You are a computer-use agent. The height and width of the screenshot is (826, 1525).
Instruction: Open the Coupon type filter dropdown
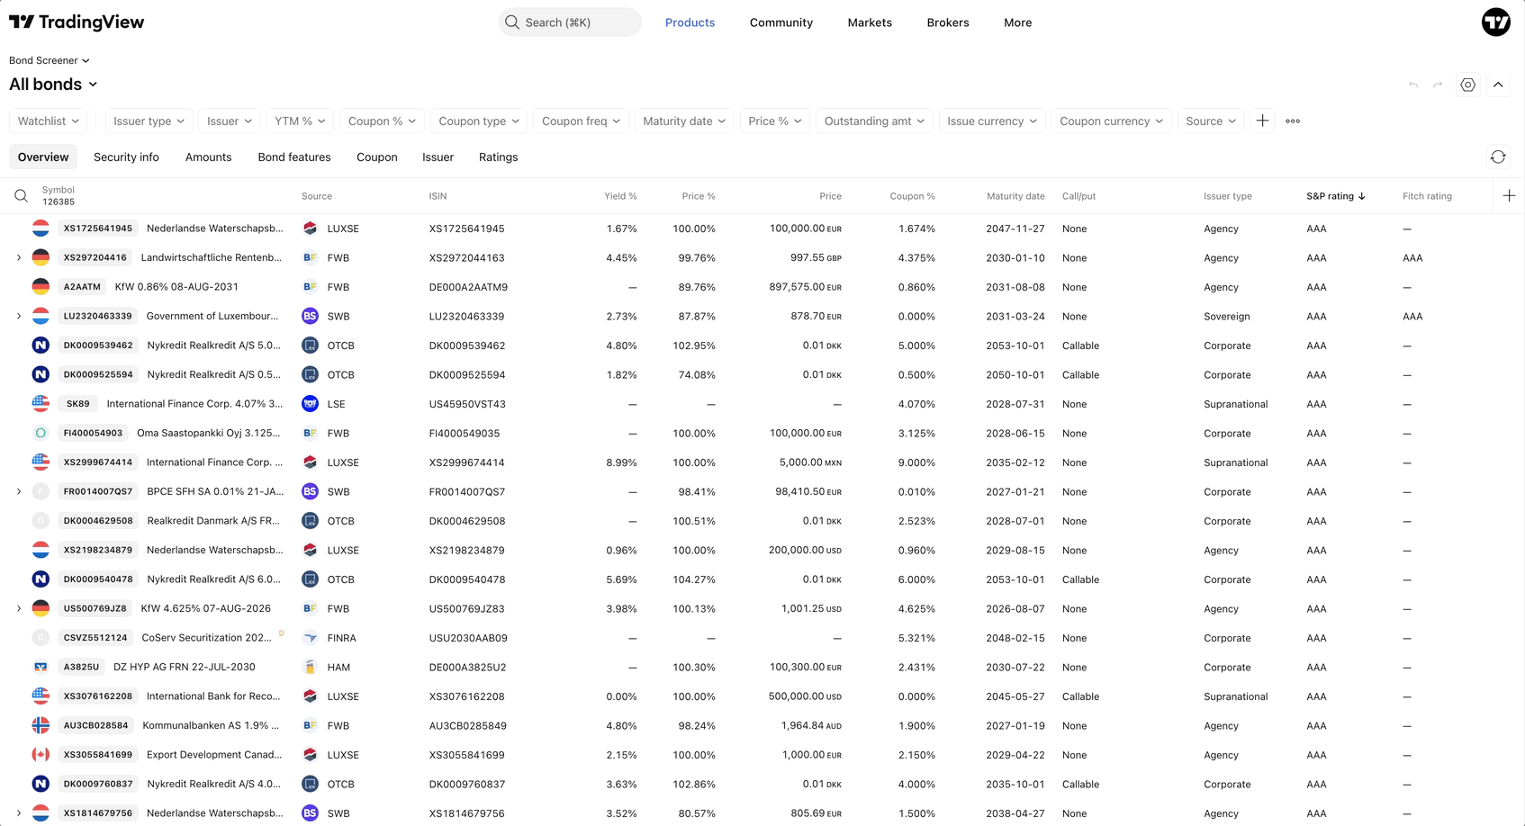coord(479,121)
